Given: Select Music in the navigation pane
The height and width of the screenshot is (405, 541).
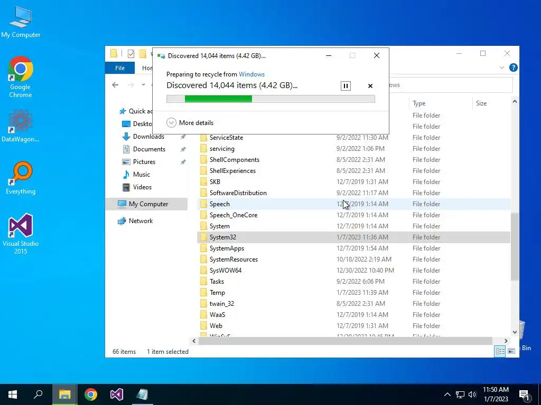Looking at the screenshot, I should pos(141,174).
